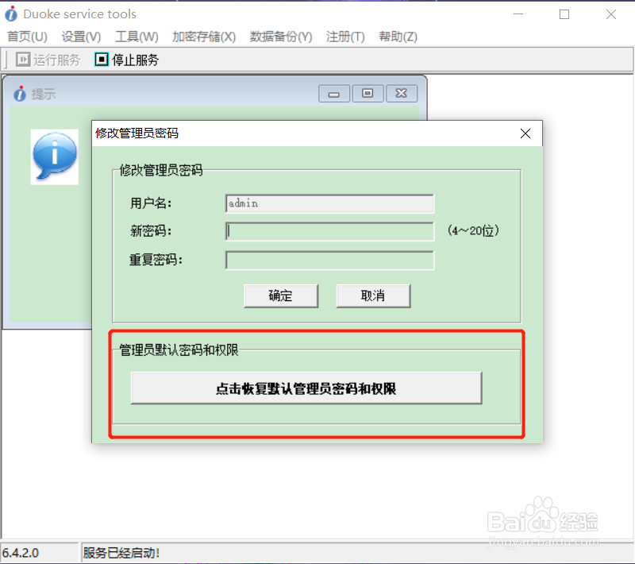This screenshot has width=635, height=564.
Task: Confirm with the 确定 button
Action: [x=281, y=296]
